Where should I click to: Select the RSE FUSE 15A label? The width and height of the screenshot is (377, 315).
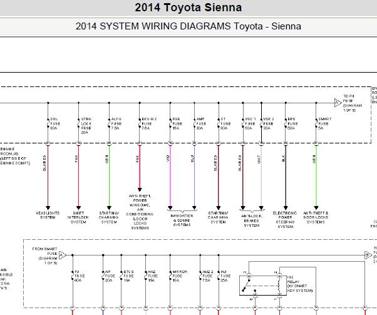[177, 123]
